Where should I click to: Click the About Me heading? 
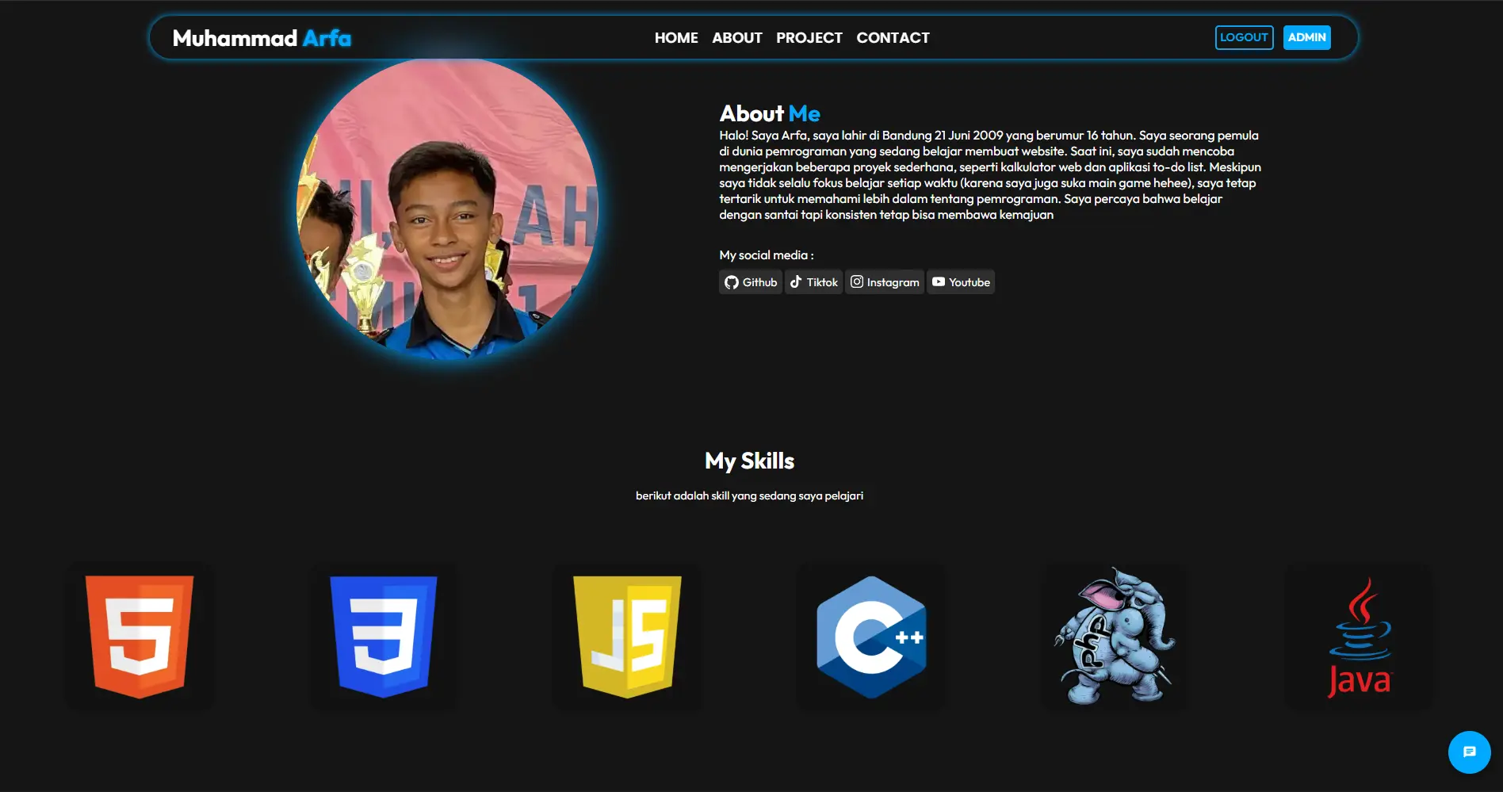click(770, 113)
